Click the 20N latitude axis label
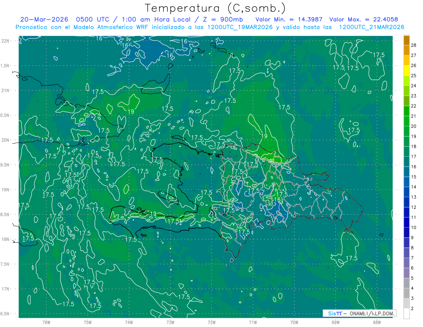The width and height of the screenshot is (423, 327). coord(6,140)
